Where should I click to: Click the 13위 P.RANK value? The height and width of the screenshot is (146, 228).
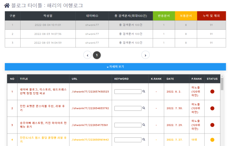click(194, 140)
